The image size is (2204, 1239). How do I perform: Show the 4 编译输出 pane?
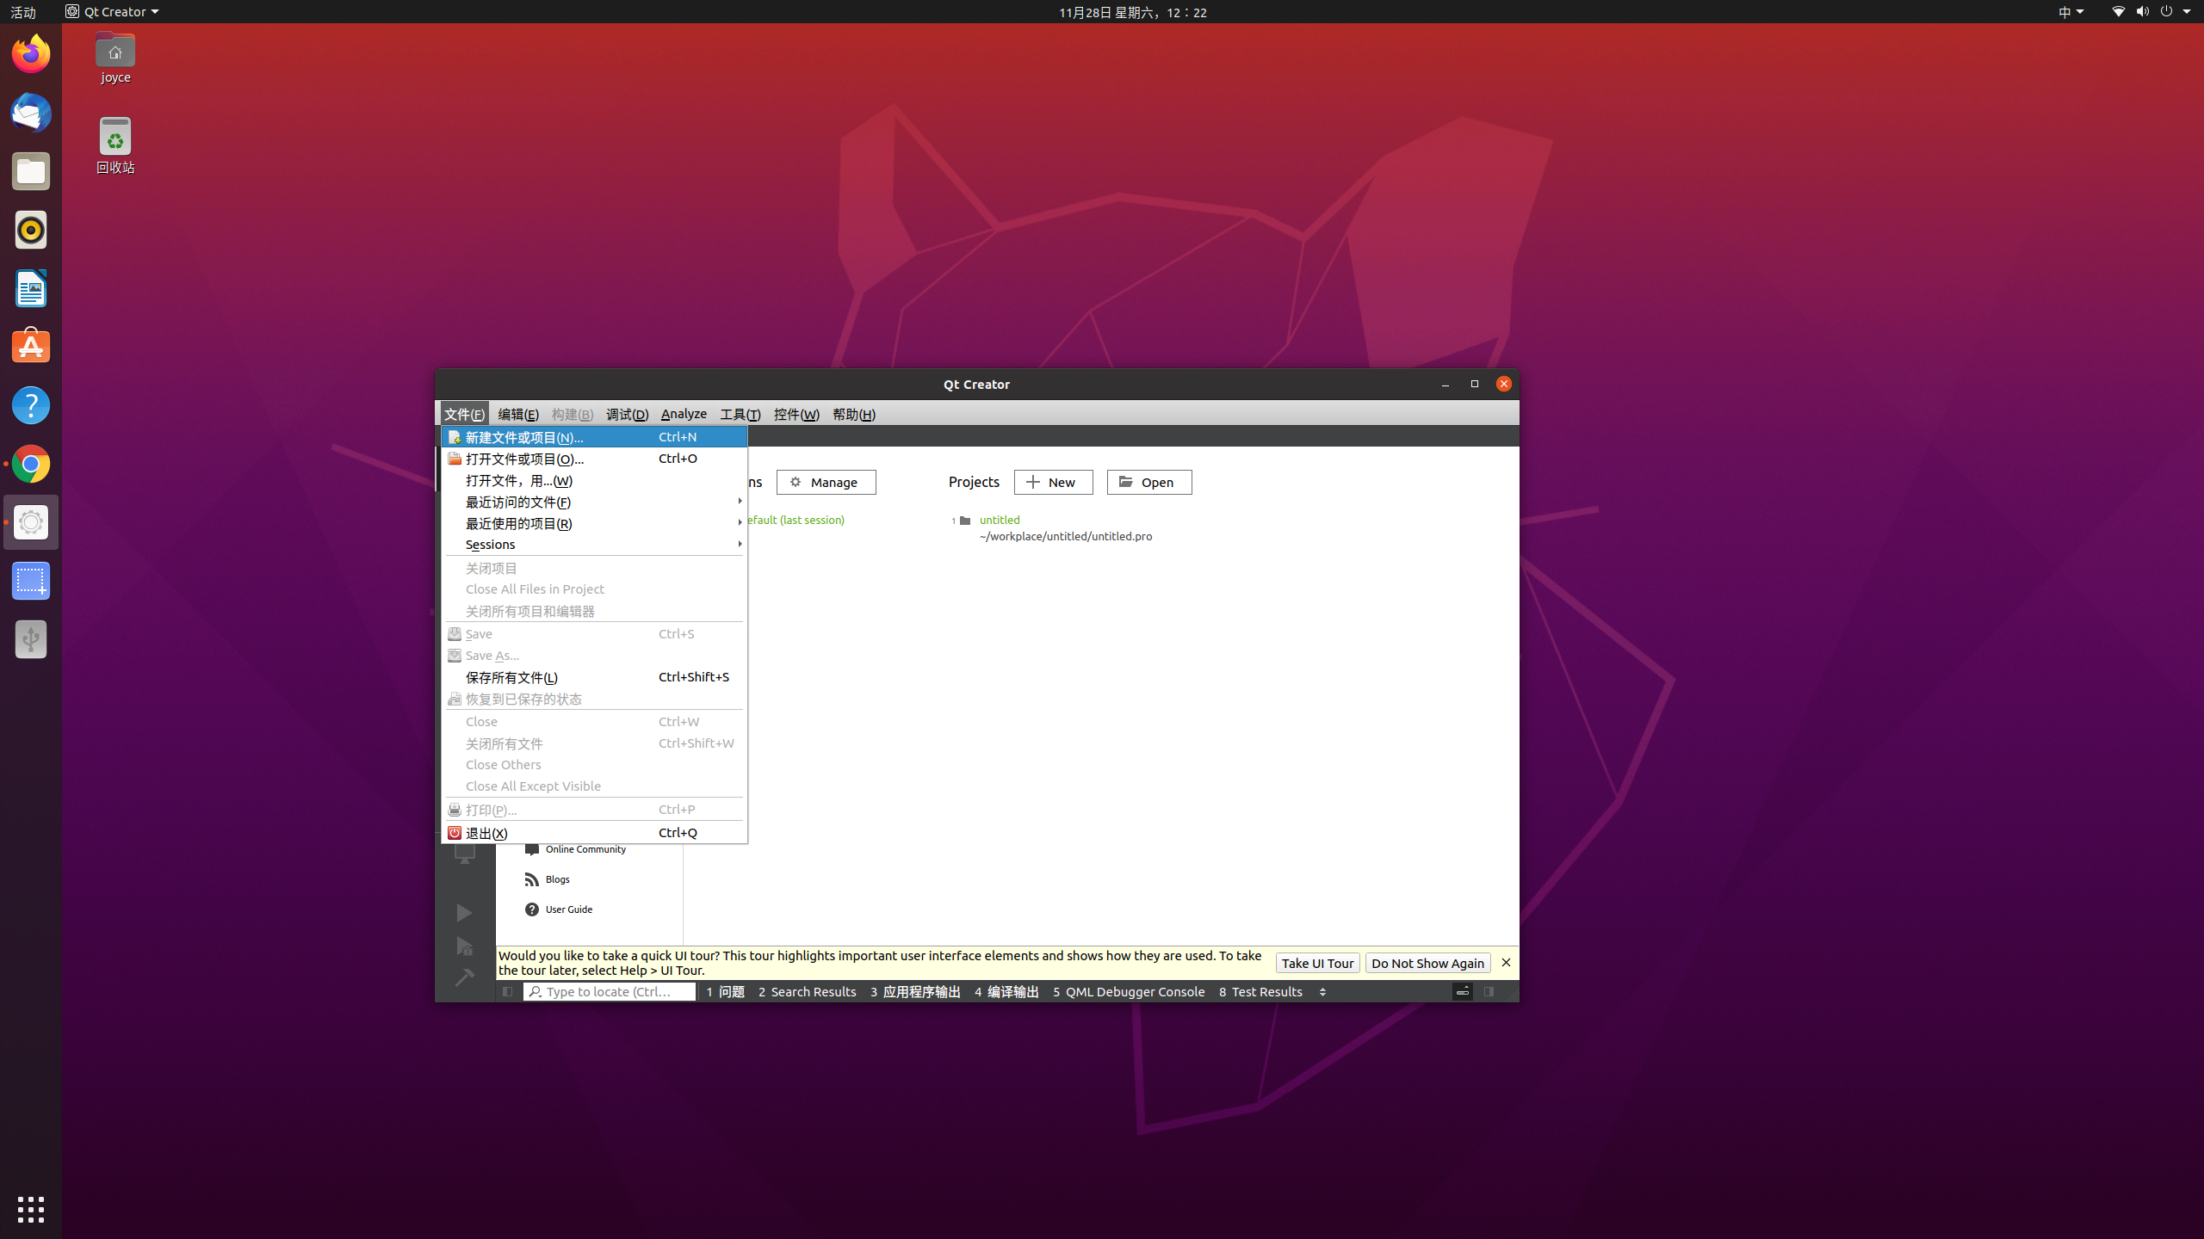coord(1006,992)
